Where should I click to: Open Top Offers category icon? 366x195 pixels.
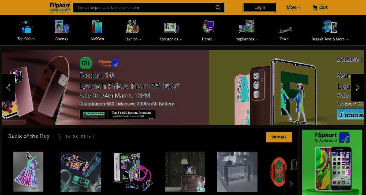coord(26,27)
